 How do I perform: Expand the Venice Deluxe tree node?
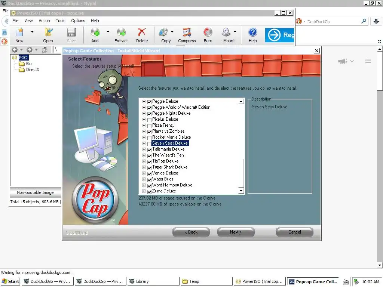coord(144,173)
